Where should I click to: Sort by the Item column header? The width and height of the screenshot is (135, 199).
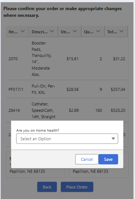pyautogui.click(x=13, y=32)
